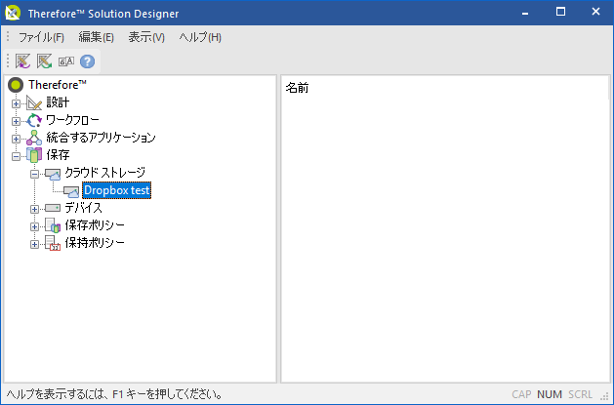614x405 pixels.
Task: Click the CAP status bar indicator
Action: [521, 394]
